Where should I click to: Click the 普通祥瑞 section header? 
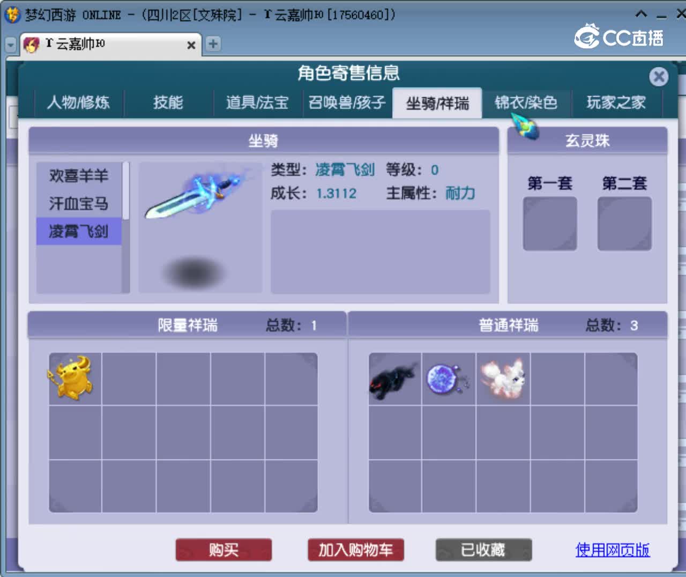click(x=508, y=325)
